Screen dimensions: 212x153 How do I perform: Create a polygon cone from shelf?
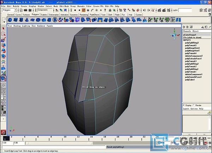tap(27, 20)
